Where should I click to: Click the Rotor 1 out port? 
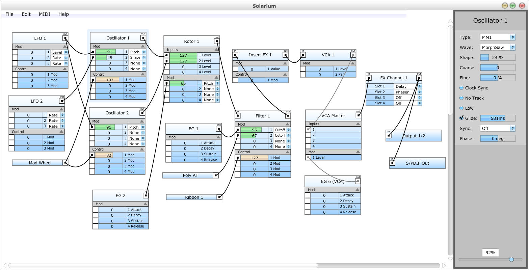pos(217,42)
